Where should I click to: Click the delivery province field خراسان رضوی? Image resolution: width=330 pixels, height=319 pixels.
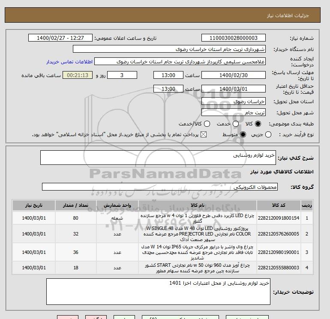point(234,101)
